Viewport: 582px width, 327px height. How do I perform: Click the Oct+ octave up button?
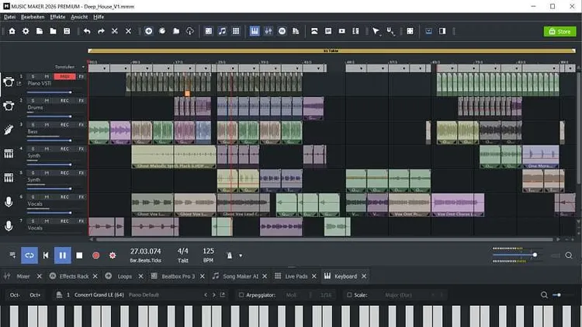pos(35,295)
